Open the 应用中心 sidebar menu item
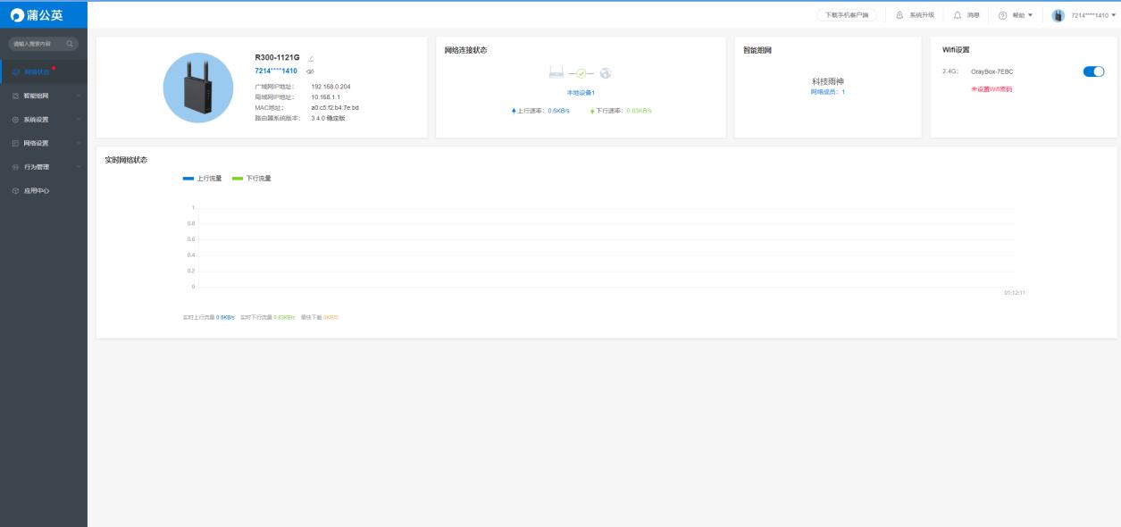The width and height of the screenshot is (1121, 527). [x=44, y=190]
